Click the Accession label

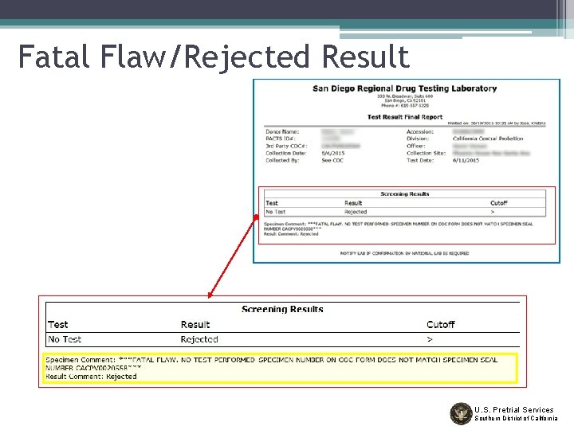coord(420,131)
